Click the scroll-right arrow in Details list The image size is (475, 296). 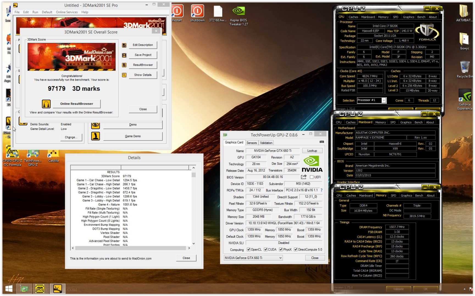point(189,248)
